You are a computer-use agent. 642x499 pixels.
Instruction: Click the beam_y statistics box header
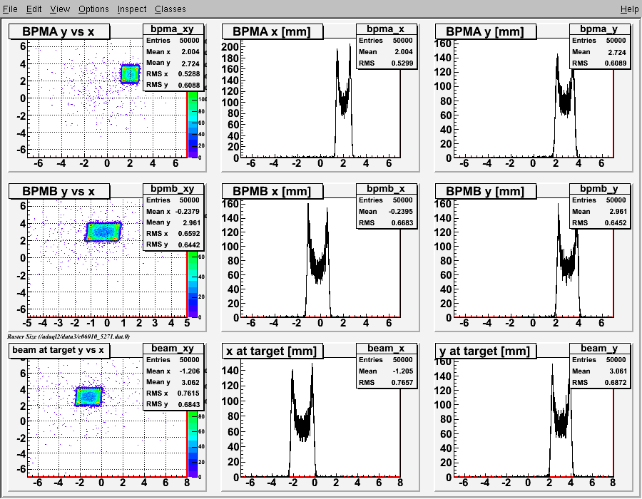599,349
